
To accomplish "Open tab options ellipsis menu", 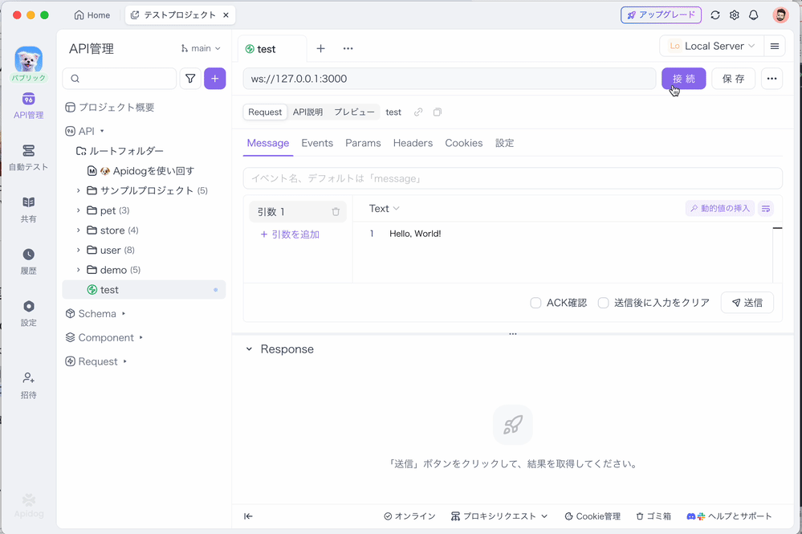I will (x=348, y=49).
